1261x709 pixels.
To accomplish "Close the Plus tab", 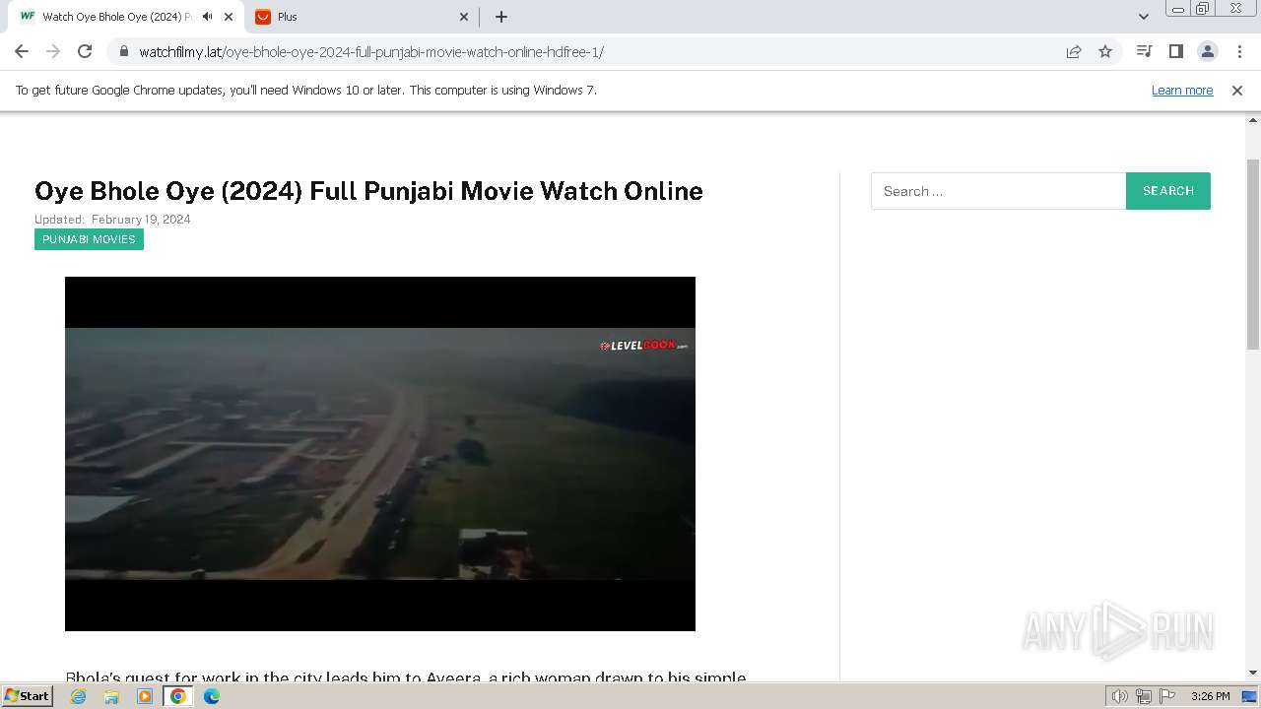I will pos(465,17).
